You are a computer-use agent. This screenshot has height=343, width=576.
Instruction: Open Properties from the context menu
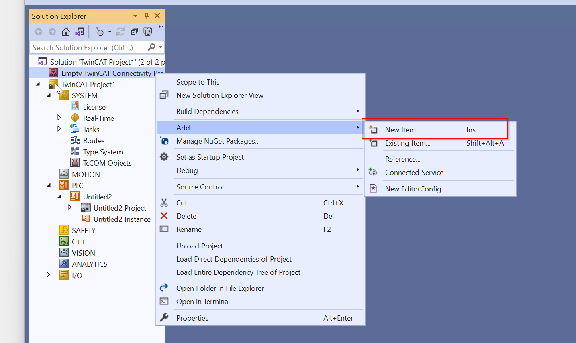[260, 318]
